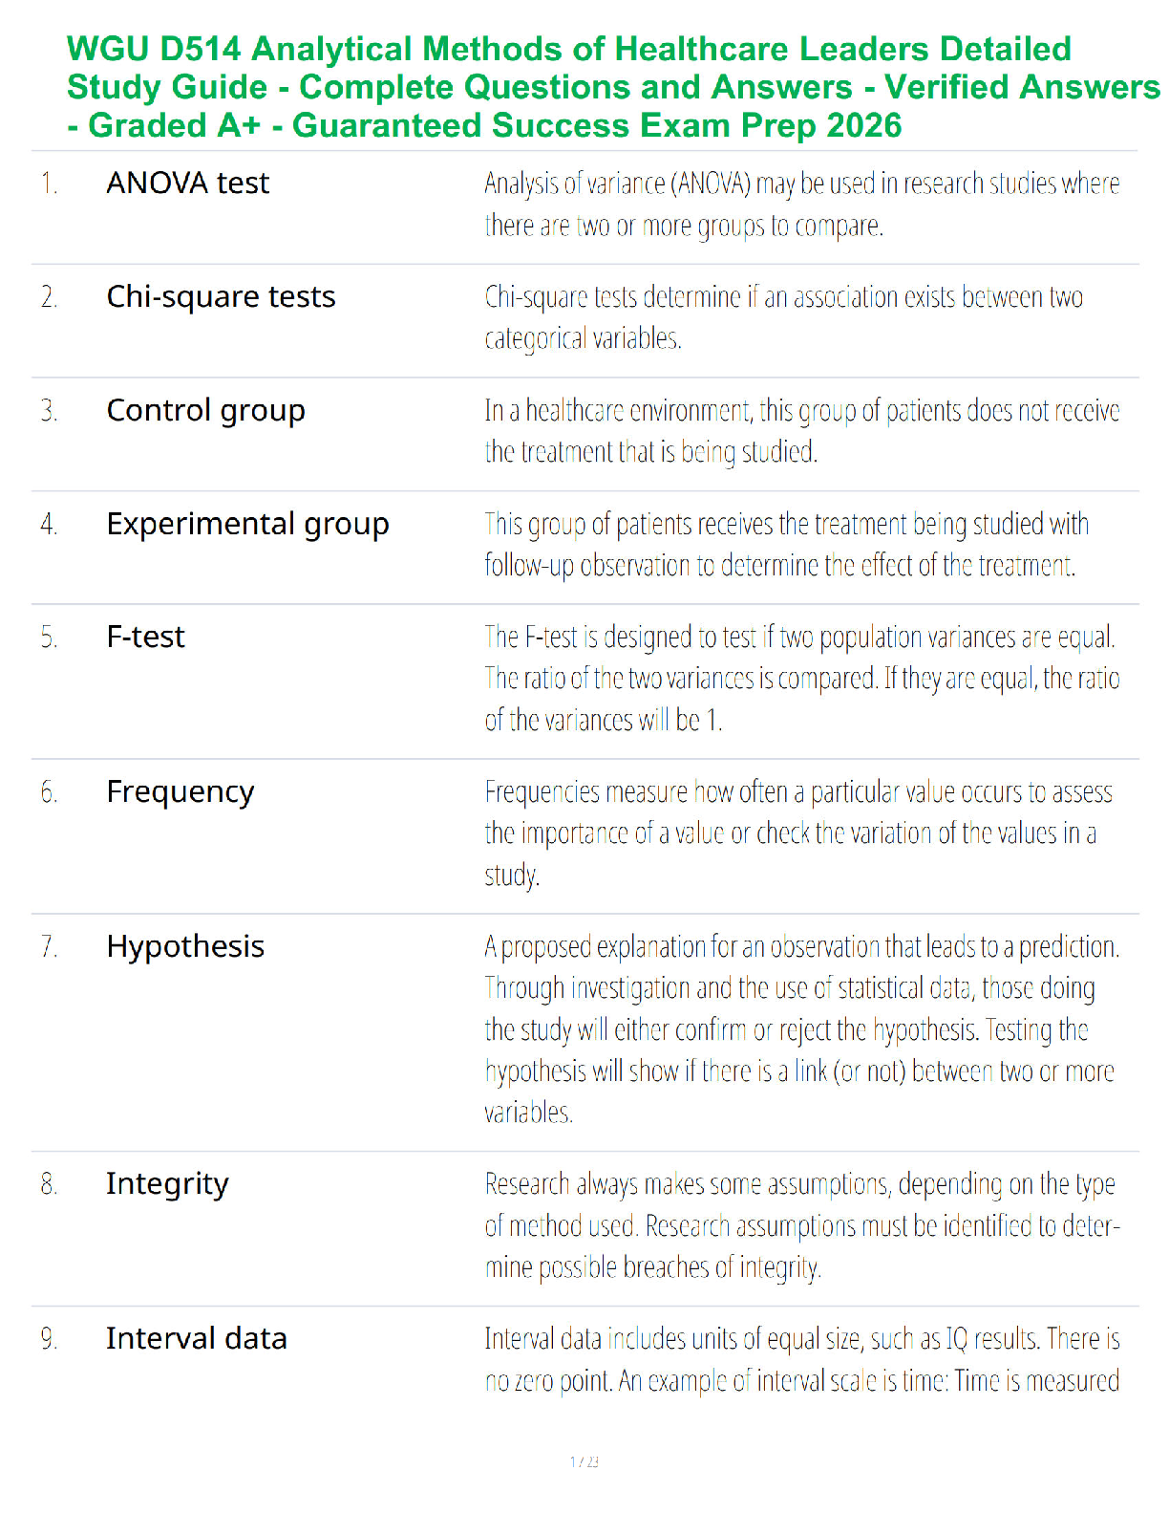This screenshot has width=1169, height=1514.
Task: Click the Integrity term
Action: click(x=167, y=1184)
